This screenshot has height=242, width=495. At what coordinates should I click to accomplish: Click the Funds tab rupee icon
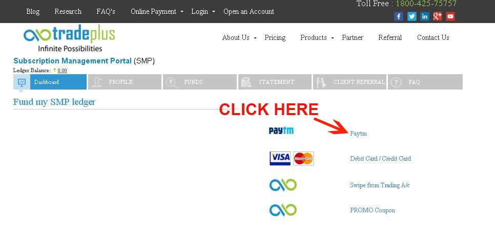(172, 82)
